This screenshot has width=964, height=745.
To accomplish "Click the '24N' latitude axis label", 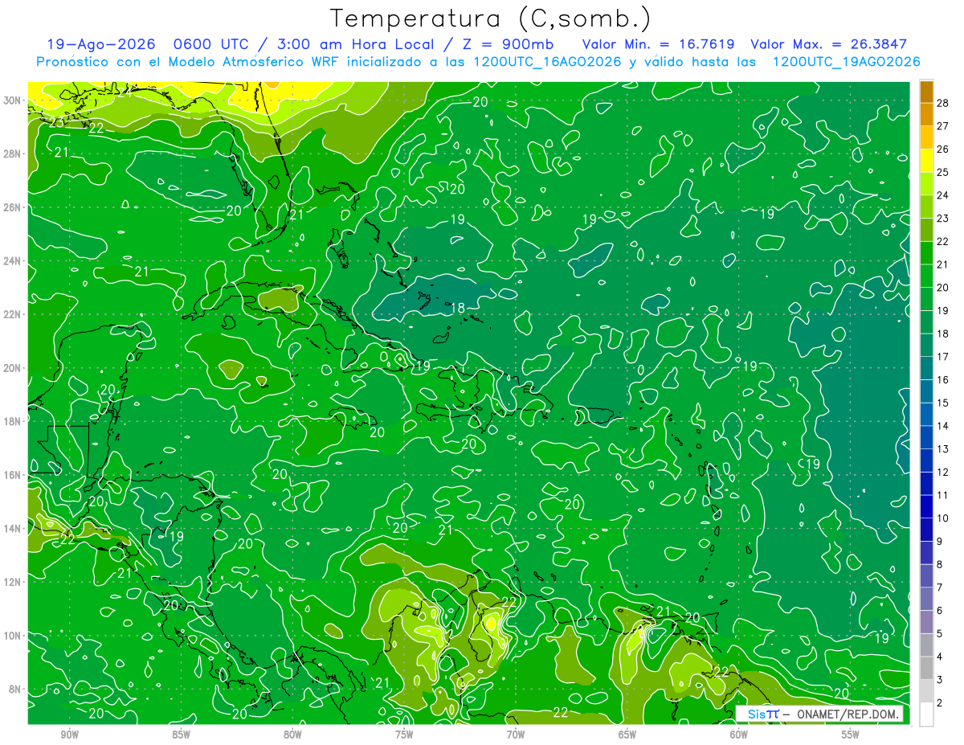I will click(x=11, y=261).
